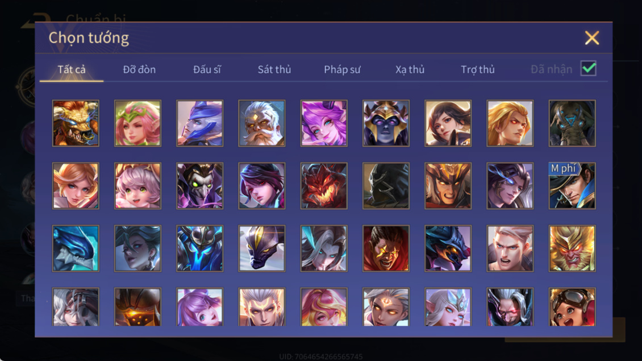Image resolution: width=642 pixels, height=361 pixels.
Task: Select the blue shark-headed hero portrait
Action: (x=76, y=248)
